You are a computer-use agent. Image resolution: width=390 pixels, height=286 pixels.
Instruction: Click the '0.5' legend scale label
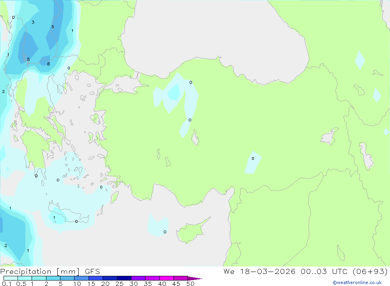[x=21, y=284]
